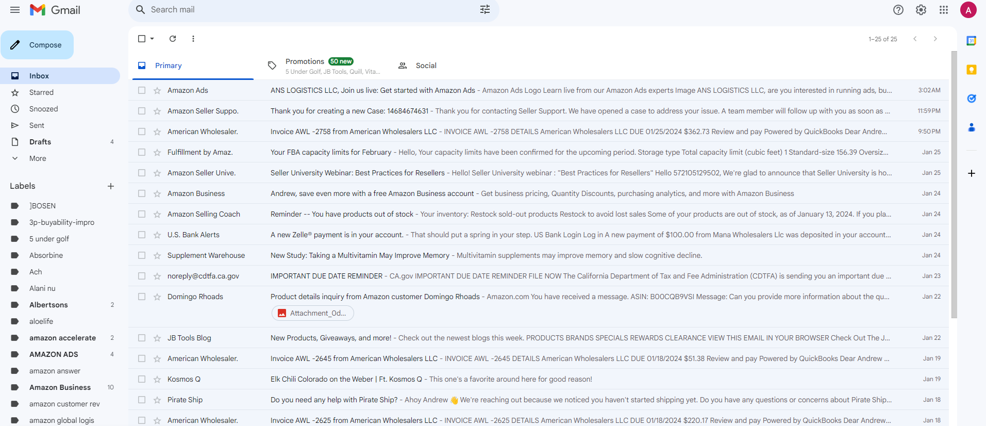Get add-ons plus icon

[x=972, y=173]
